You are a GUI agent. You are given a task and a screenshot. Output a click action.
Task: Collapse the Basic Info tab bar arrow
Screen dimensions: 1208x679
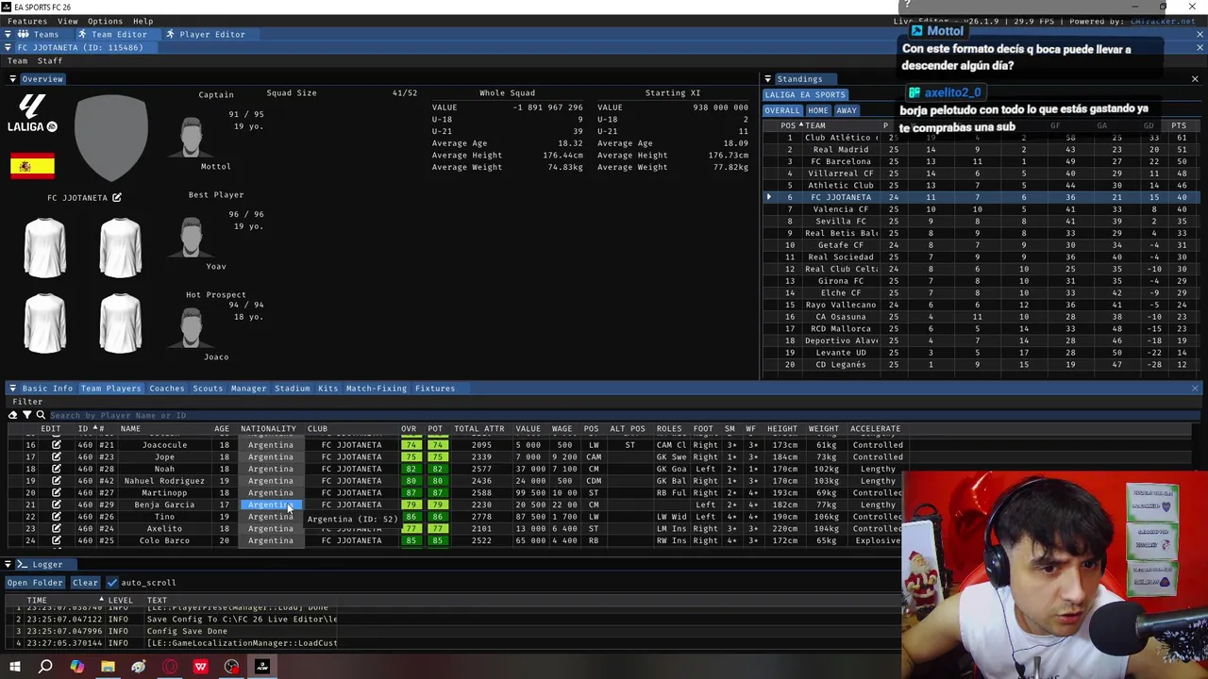(x=12, y=389)
